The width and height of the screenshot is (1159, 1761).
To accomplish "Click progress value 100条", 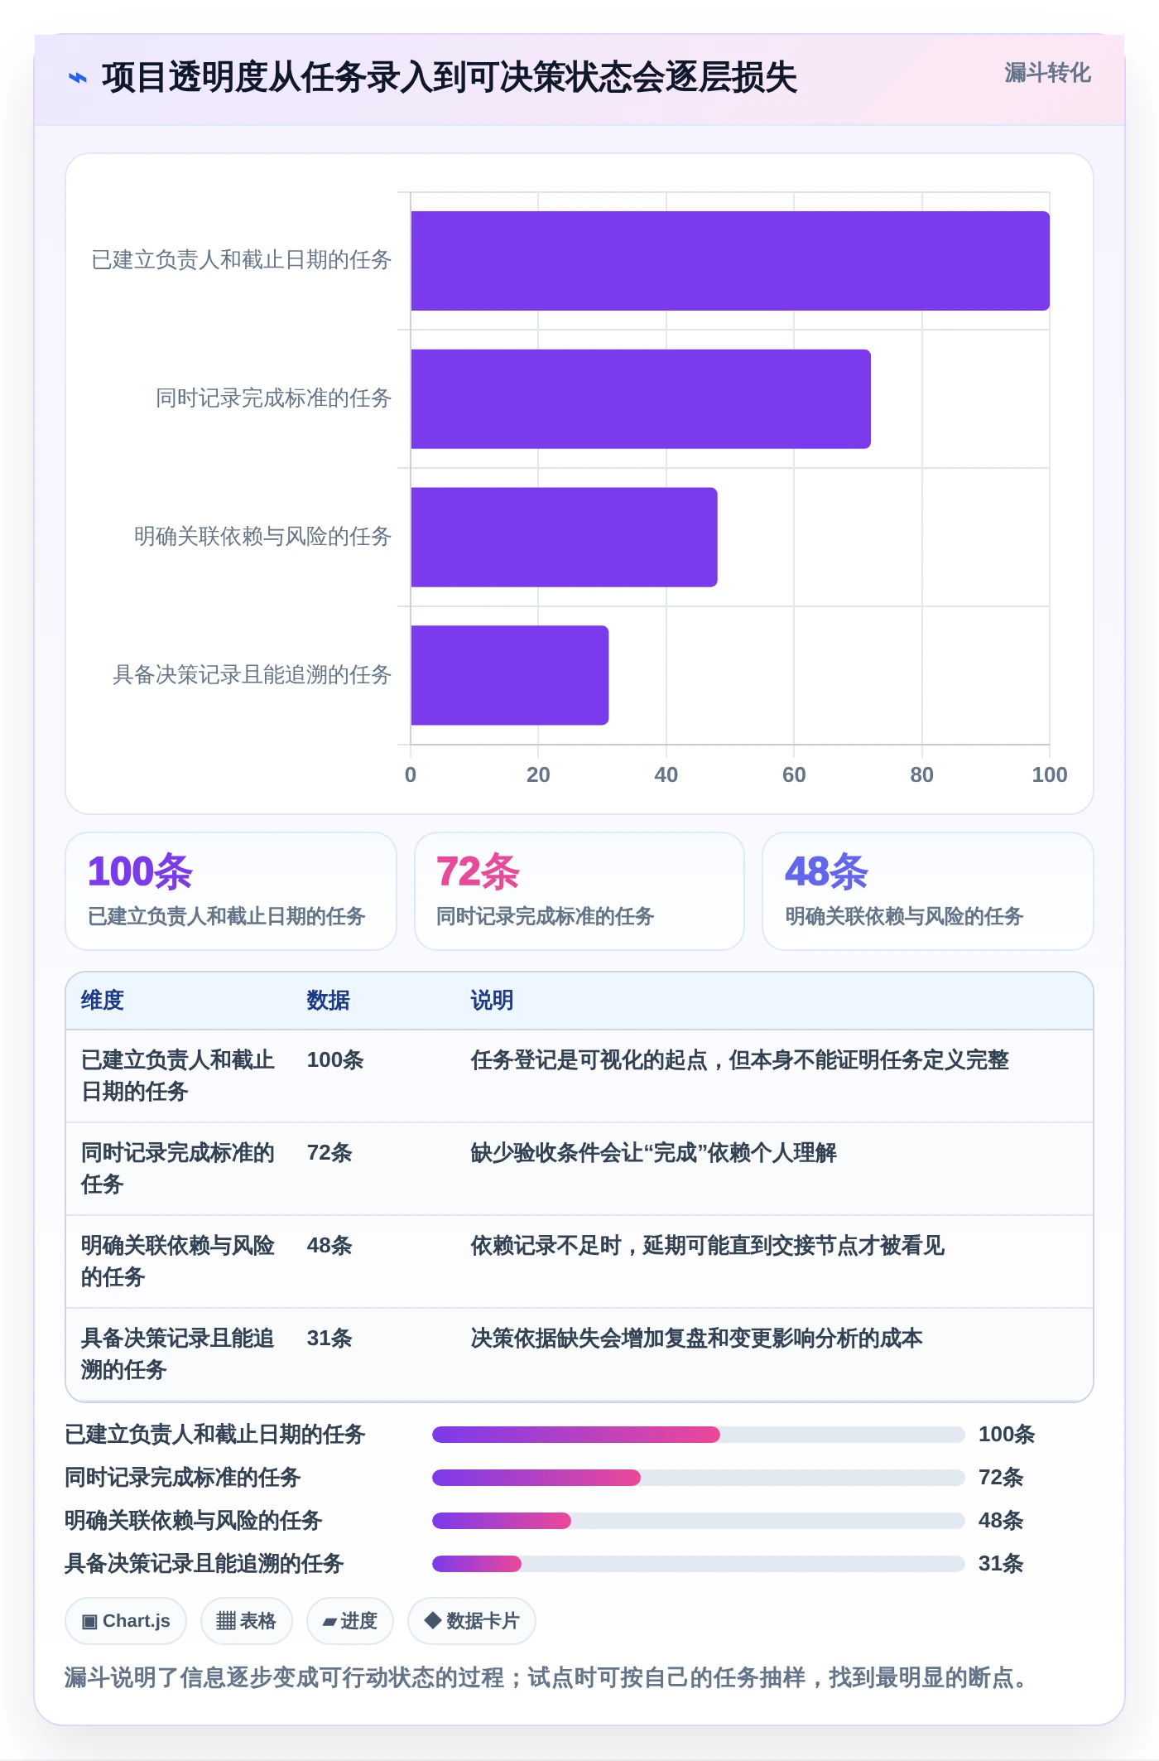I will click(x=1007, y=1435).
